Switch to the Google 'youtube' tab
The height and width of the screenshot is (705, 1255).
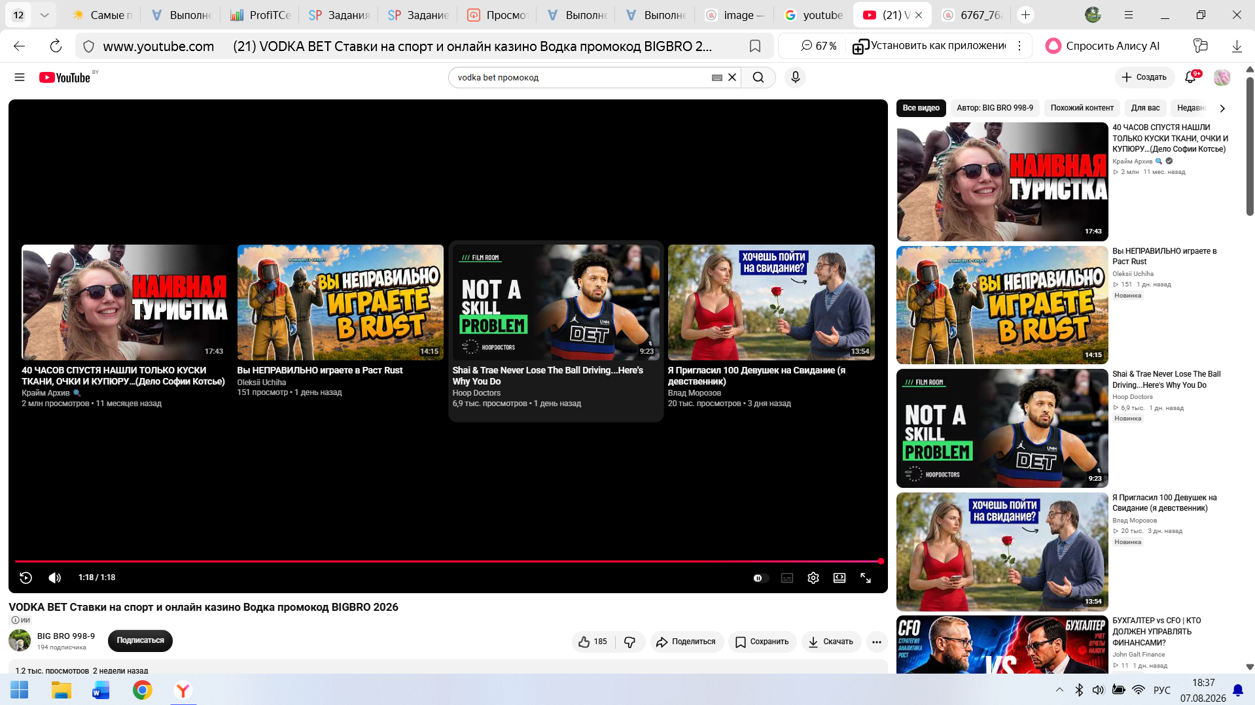click(x=814, y=14)
